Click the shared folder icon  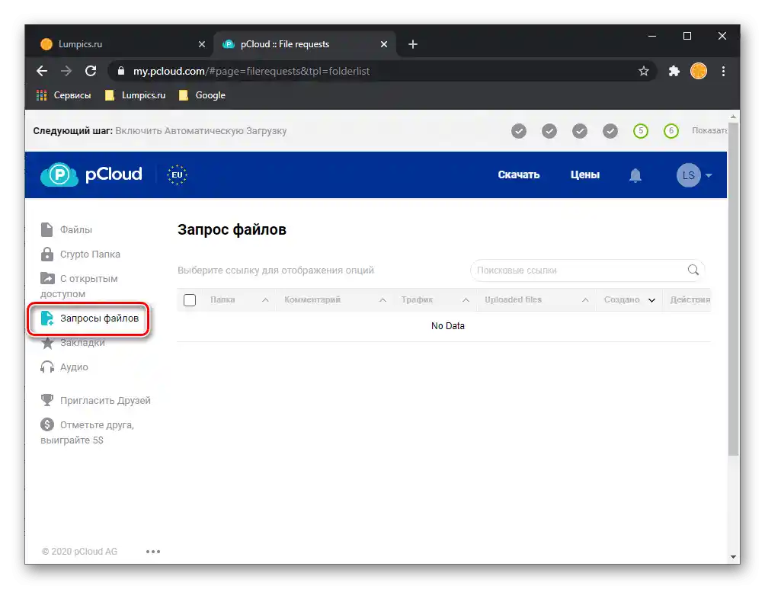pos(47,278)
